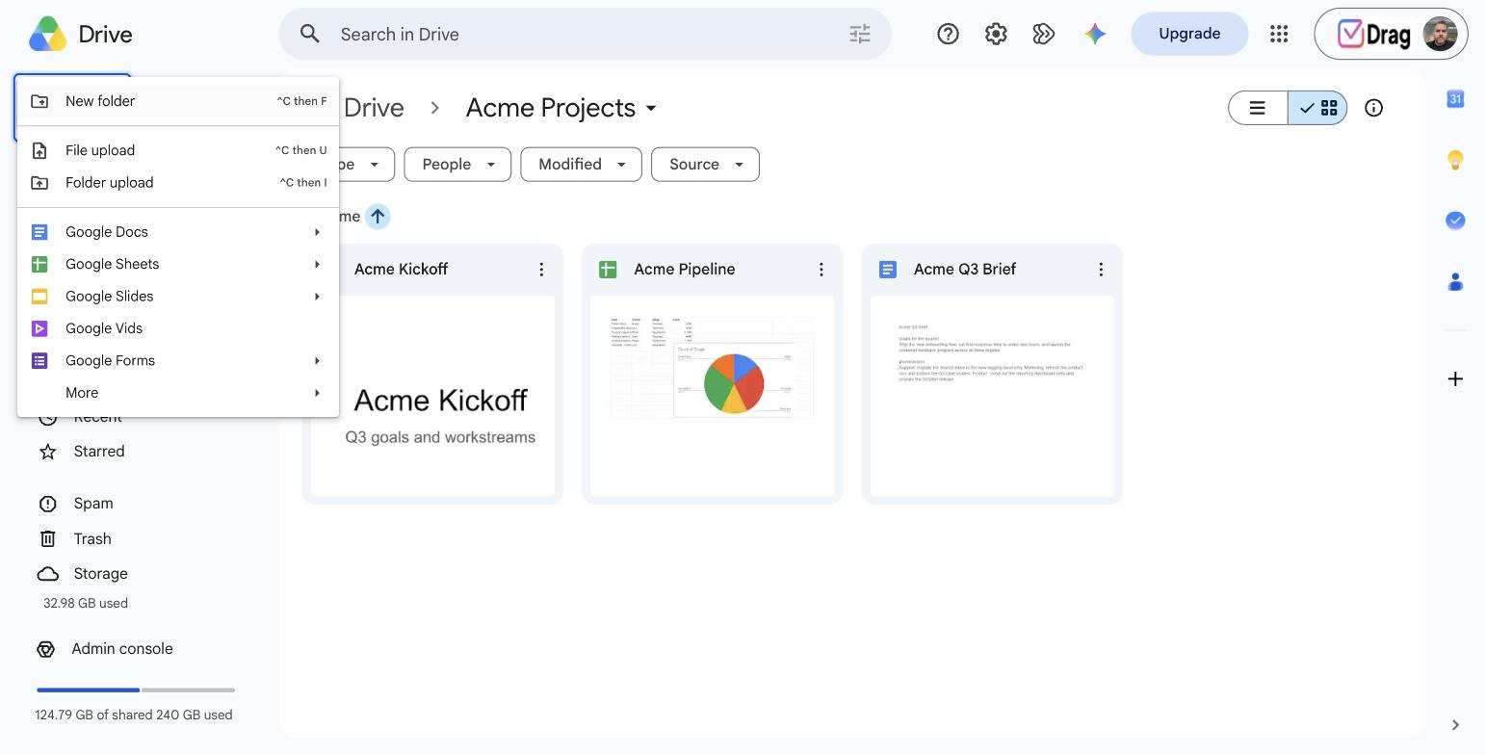This screenshot has height=755, width=1486.
Task: Open Google Keep lightbulb icon
Action: coord(1455,160)
